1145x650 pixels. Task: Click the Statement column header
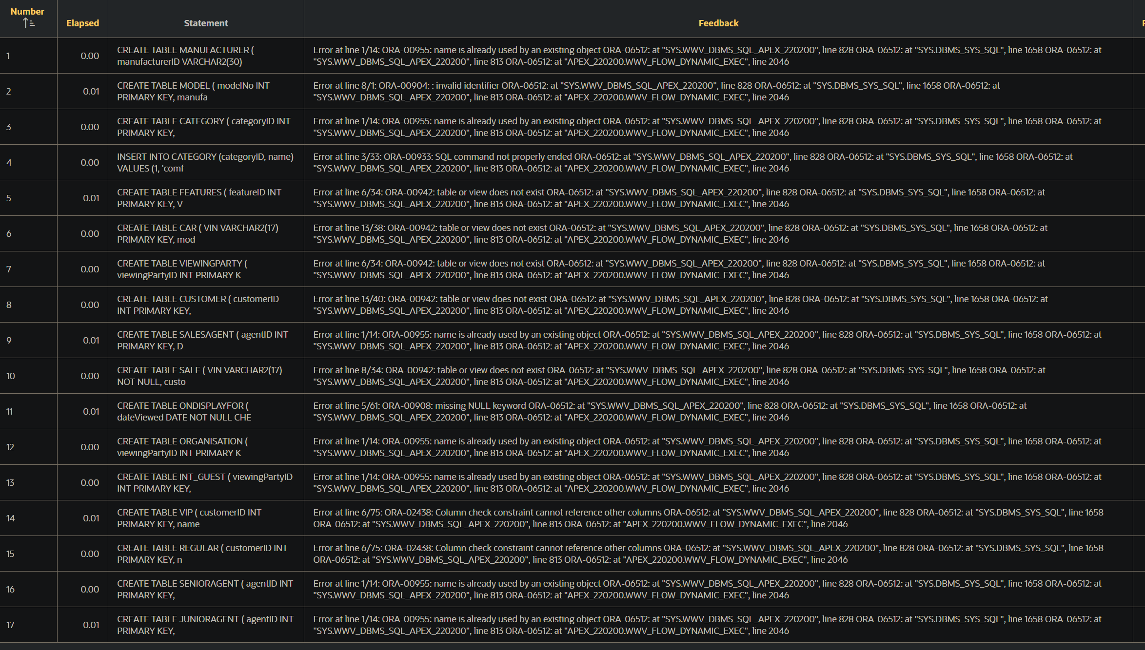click(206, 23)
